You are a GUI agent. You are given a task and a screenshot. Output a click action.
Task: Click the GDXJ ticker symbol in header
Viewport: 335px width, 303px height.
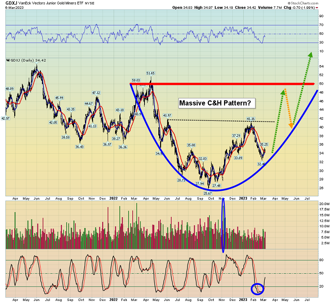(x=12, y=3)
